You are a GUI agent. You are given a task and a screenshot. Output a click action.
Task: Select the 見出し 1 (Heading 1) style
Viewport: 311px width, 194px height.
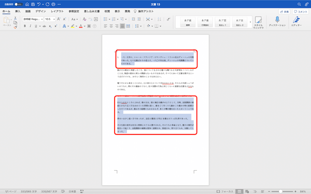pos(222,22)
